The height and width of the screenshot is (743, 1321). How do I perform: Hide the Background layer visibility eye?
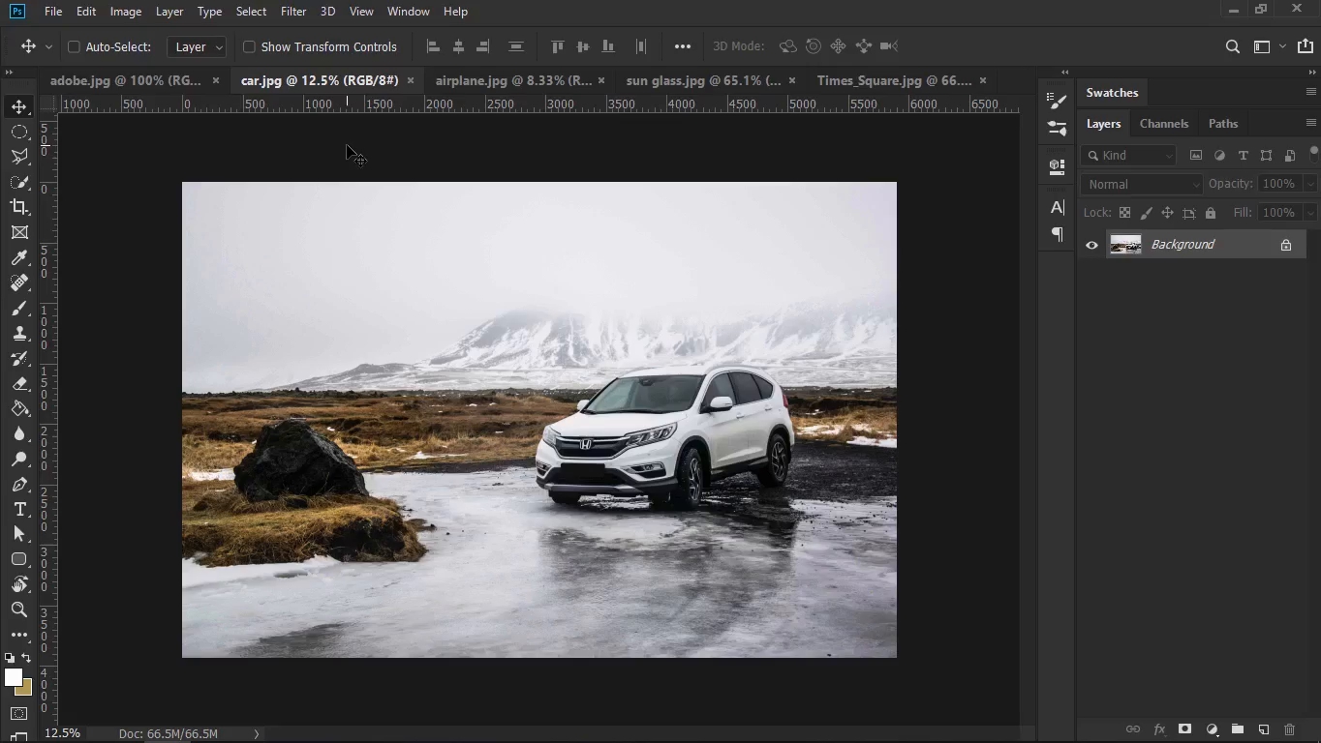point(1091,245)
